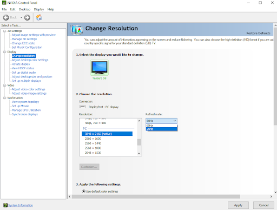Screen dimensions: 277x210
Task: Open Adjust desktop color settings
Action: coord(30,60)
